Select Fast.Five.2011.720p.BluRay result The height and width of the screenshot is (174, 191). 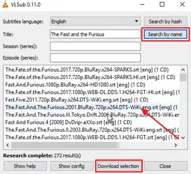tap(92, 100)
